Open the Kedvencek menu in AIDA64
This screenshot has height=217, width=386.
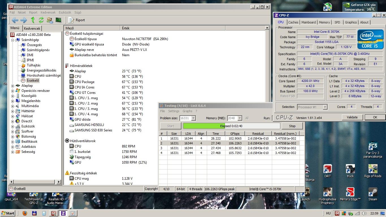coord(48,12)
